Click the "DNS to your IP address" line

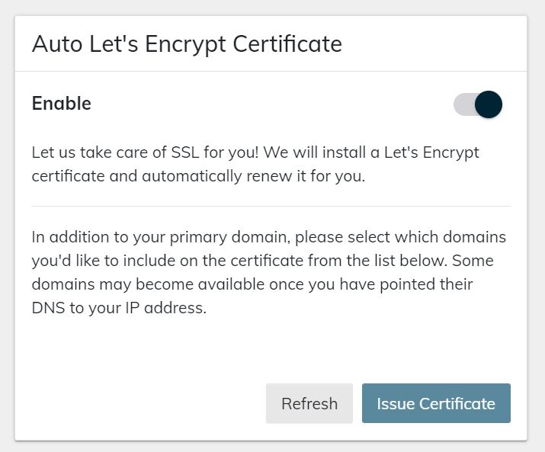click(x=119, y=309)
